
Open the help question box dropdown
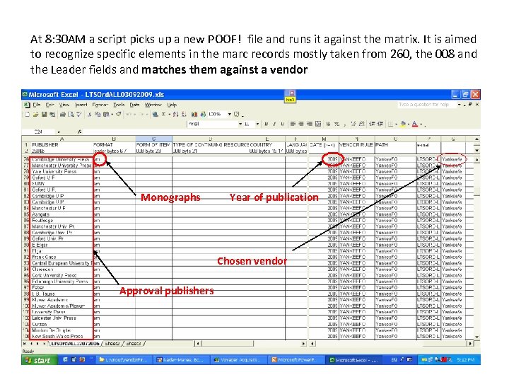coord(459,105)
